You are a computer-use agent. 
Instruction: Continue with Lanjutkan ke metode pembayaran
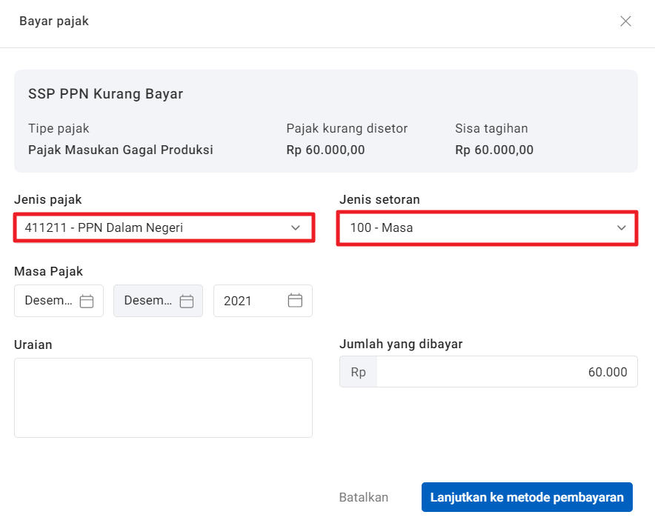(x=527, y=497)
